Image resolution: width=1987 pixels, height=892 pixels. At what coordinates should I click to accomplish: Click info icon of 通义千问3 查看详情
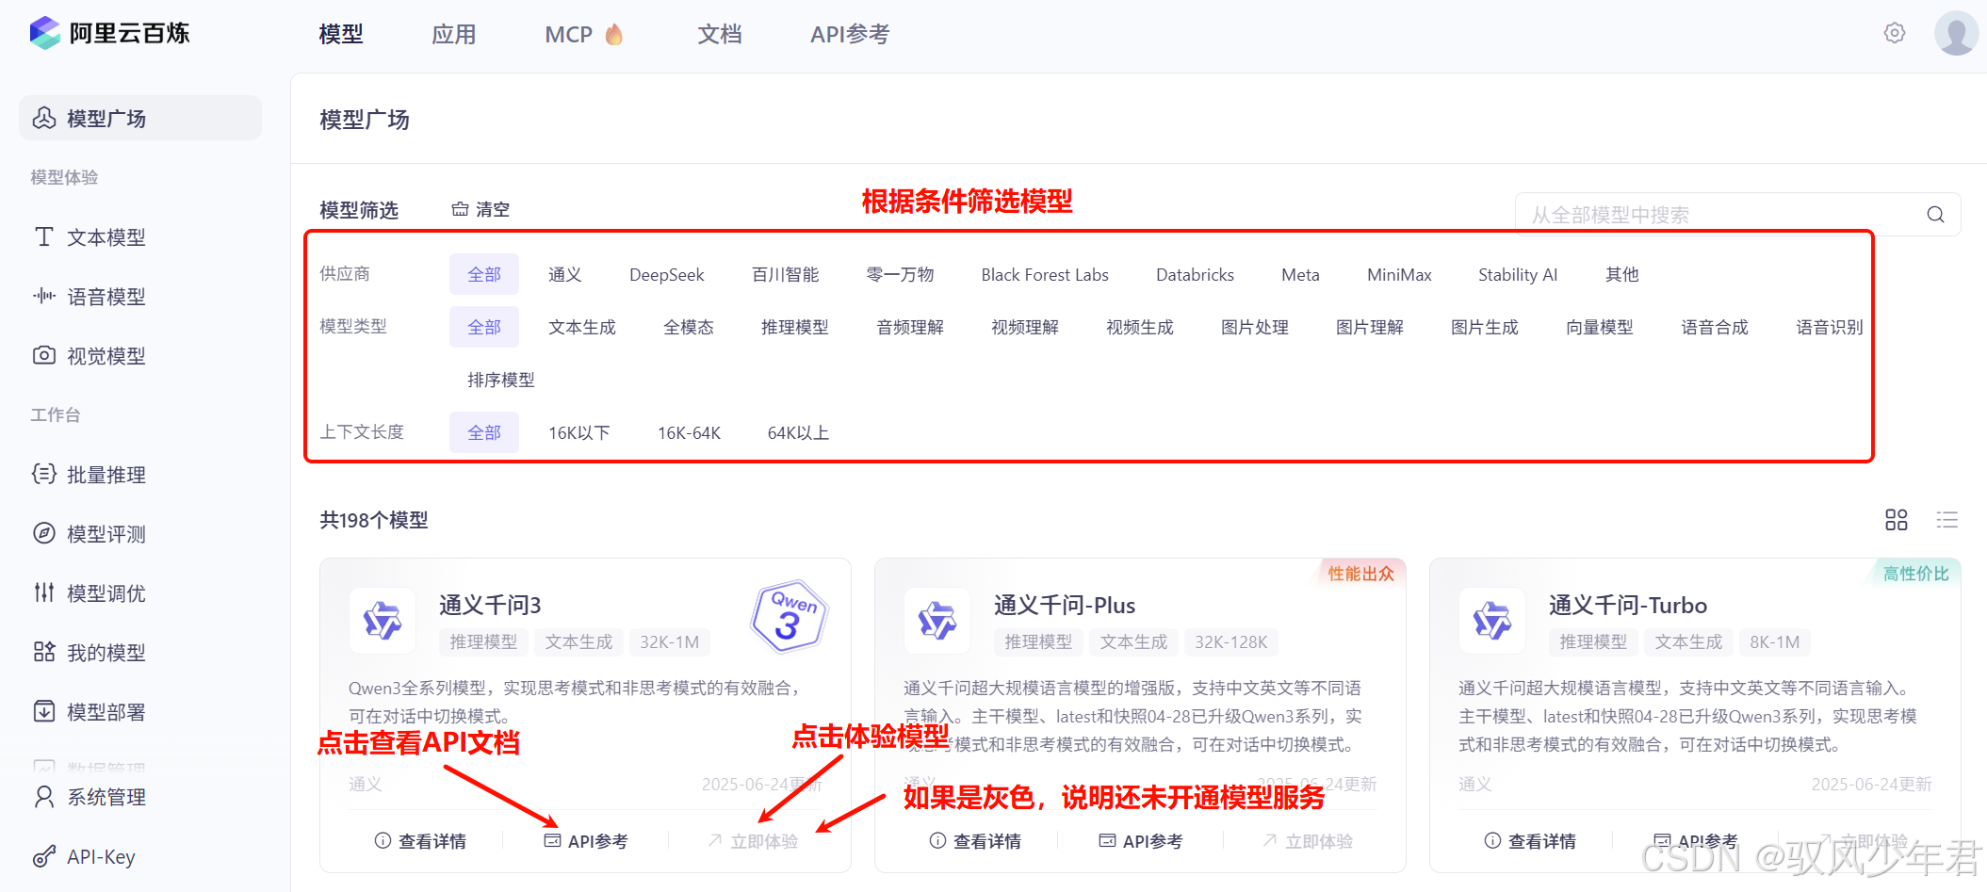tap(383, 840)
